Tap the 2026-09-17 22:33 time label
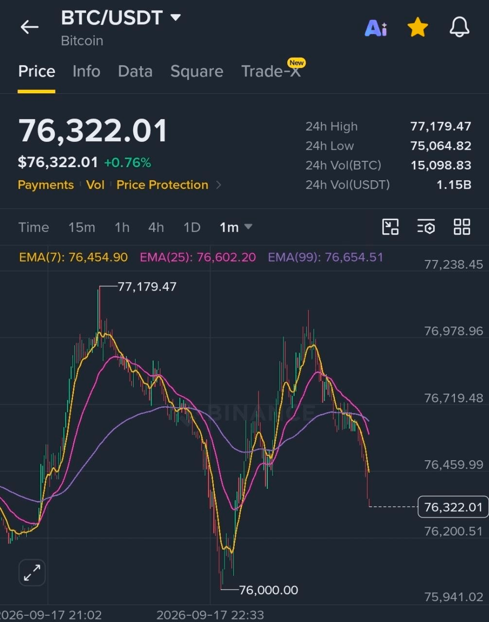Screen dimensions: 489x622 (210, 615)
